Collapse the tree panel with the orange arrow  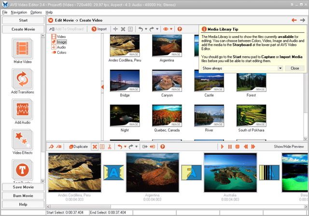(102, 87)
